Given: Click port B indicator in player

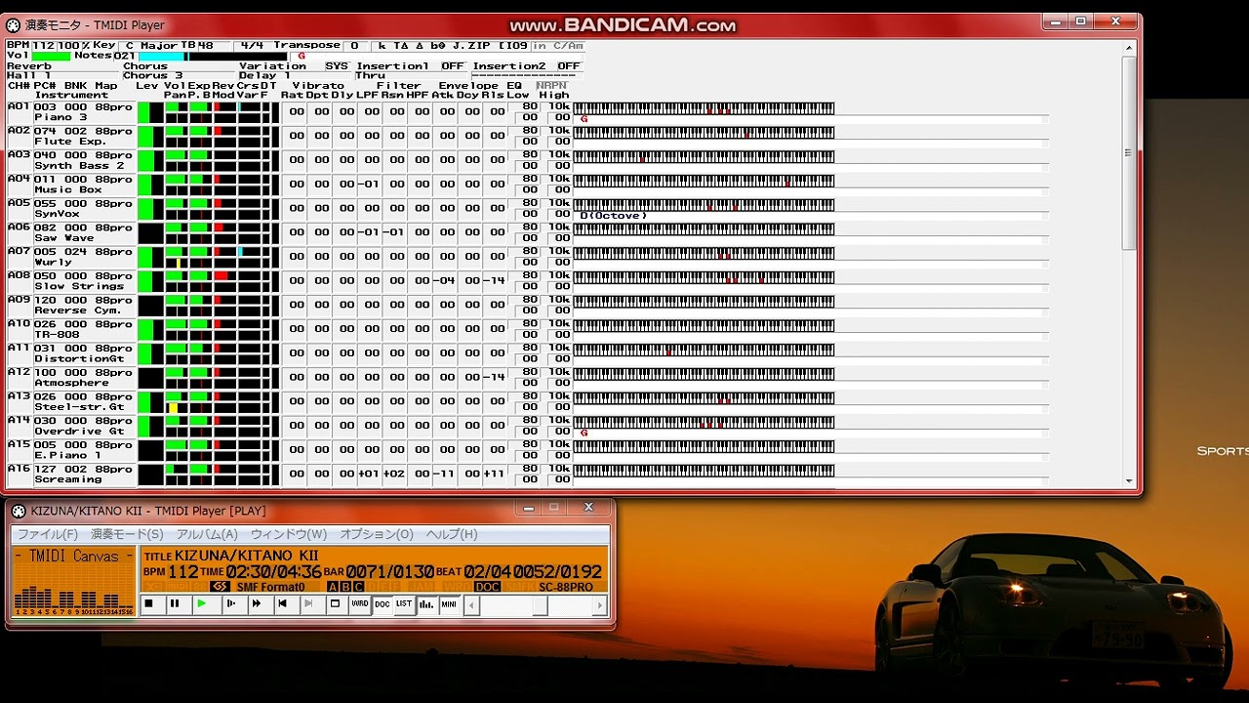Looking at the screenshot, I should click(345, 587).
